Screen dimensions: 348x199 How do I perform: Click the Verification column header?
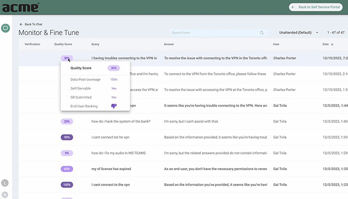point(32,44)
